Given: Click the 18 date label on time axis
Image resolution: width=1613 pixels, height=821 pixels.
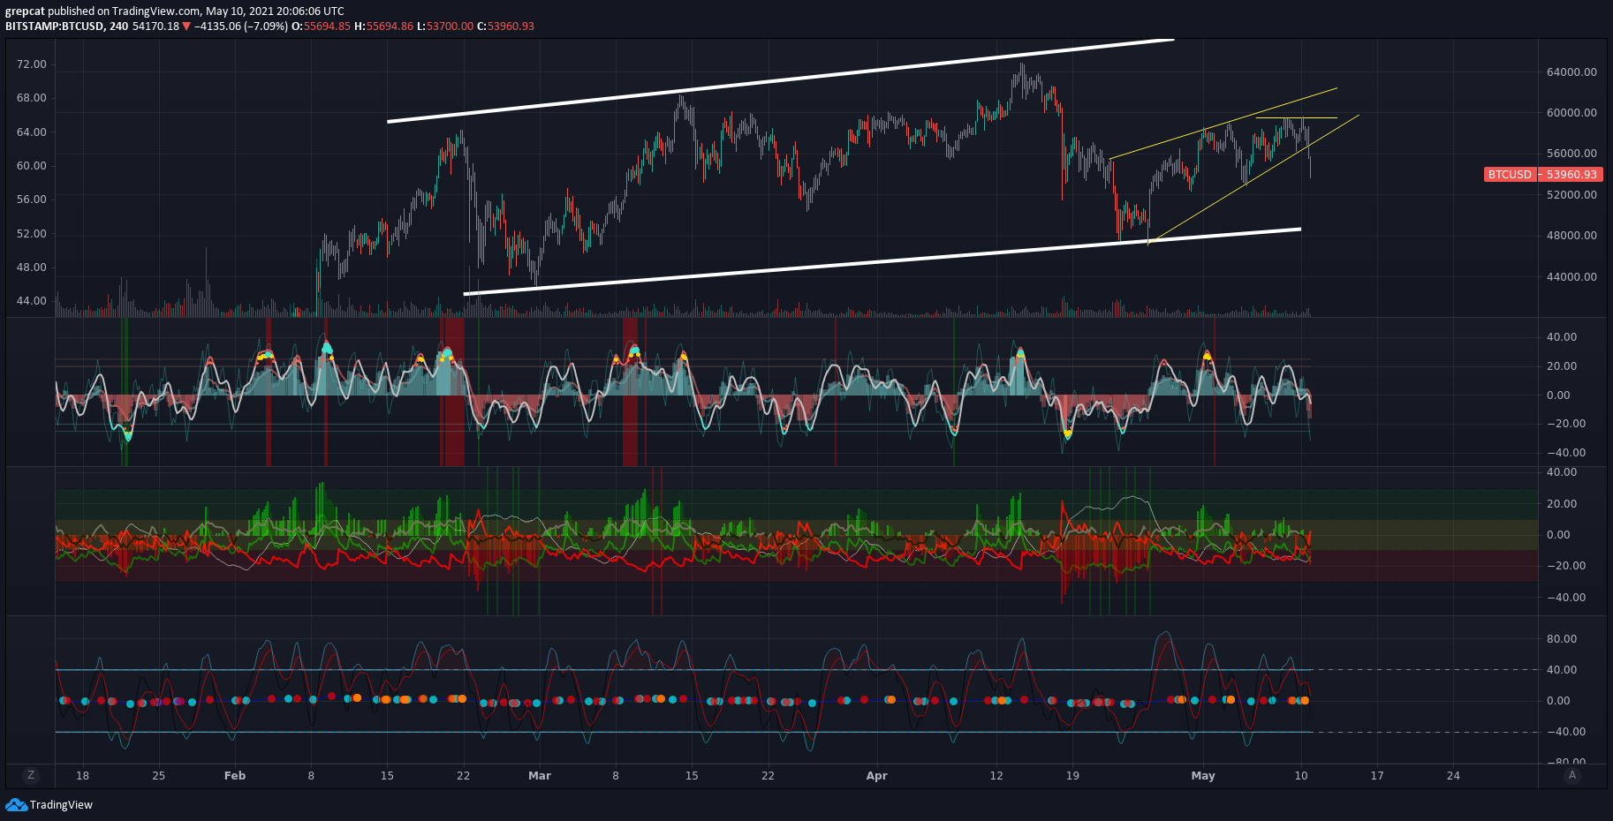Looking at the screenshot, I should tap(82, 775).
